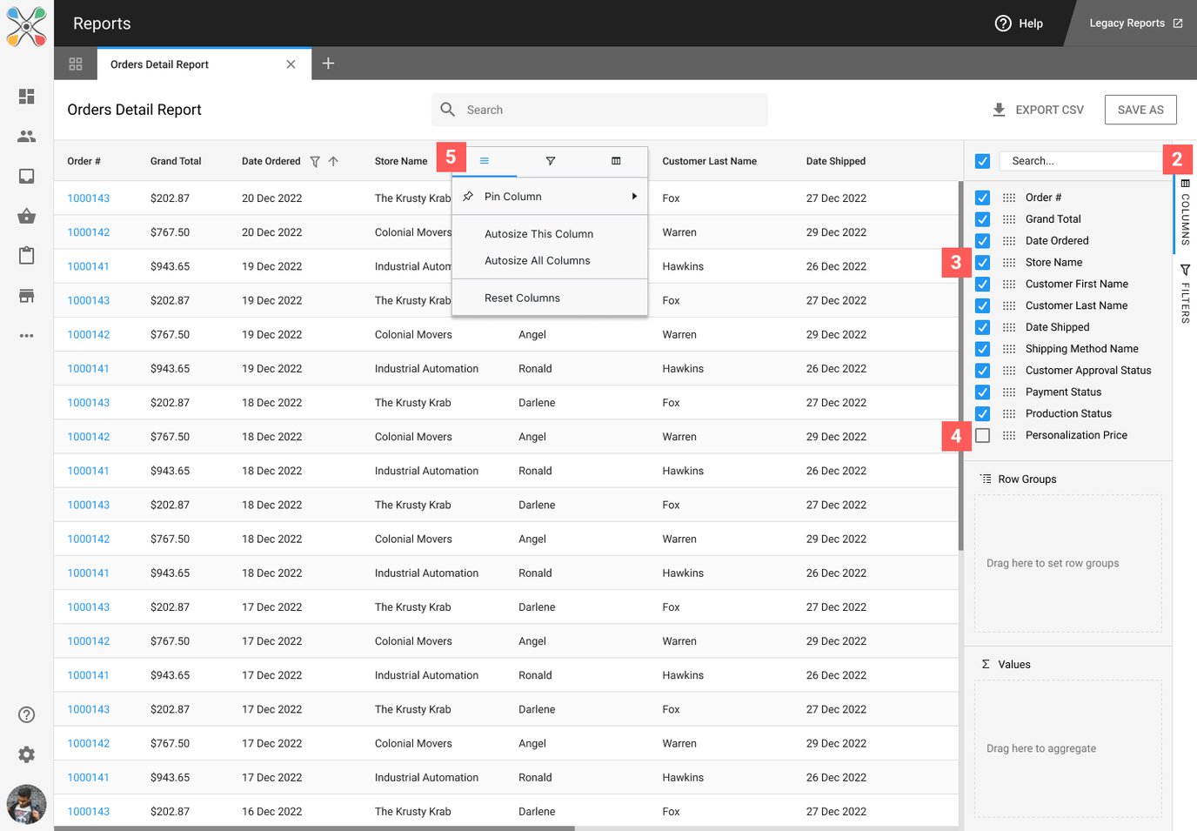
Task: Click the storefront icon in left sidebar
Action: (x=26, y=296)
